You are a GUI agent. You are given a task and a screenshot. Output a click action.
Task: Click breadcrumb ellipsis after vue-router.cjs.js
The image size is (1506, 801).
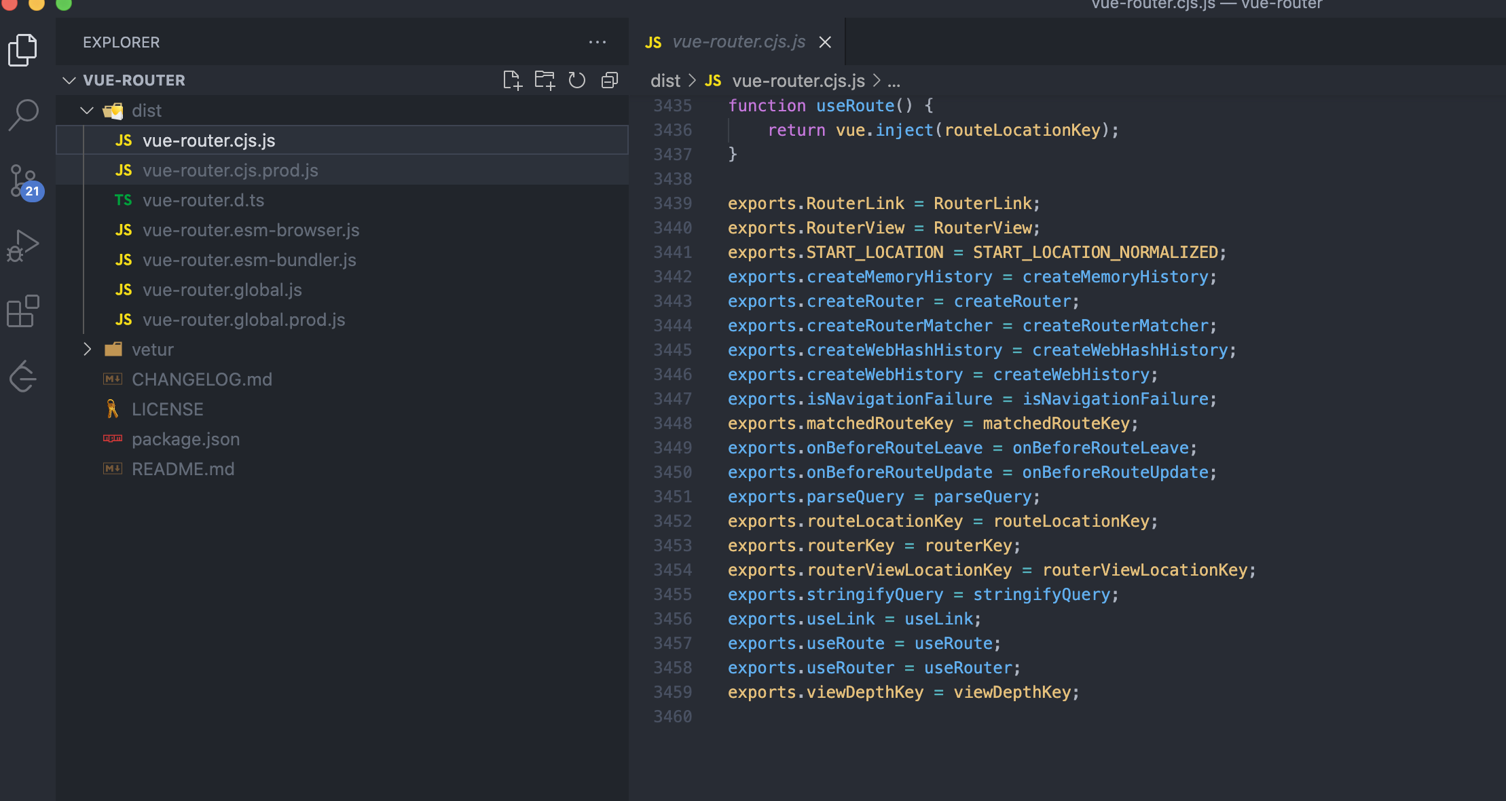(x=894, y=81)
